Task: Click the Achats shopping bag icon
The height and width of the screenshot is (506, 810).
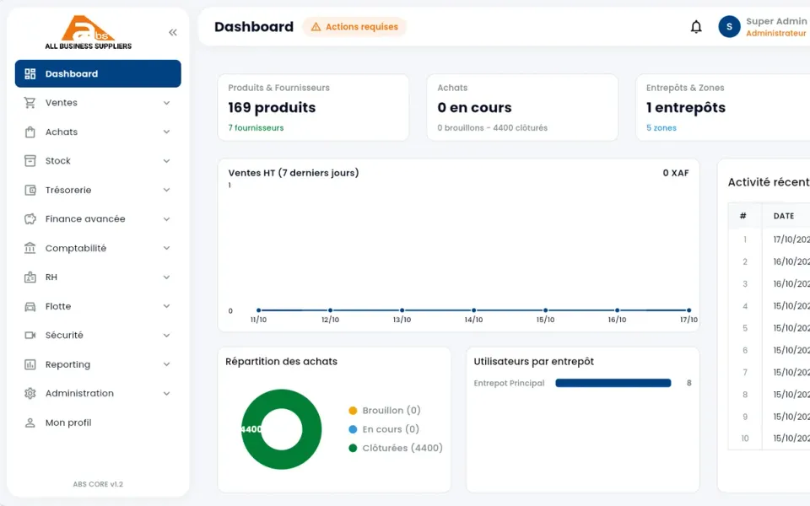Action: pos(30,132)
